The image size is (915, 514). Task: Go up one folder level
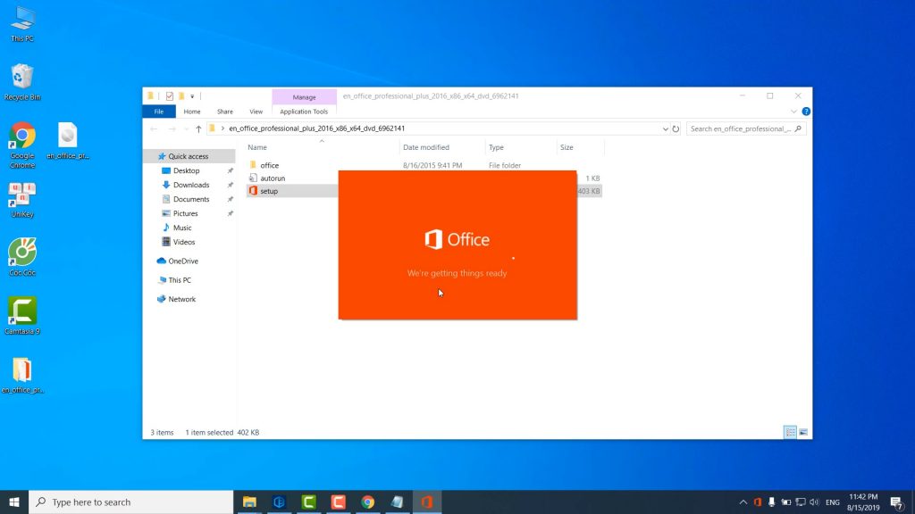[x=198, y=128]
